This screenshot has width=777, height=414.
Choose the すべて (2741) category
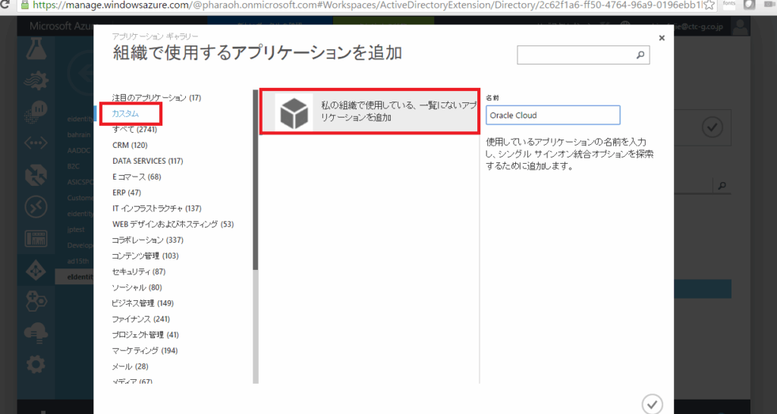(x=134, y=130)
